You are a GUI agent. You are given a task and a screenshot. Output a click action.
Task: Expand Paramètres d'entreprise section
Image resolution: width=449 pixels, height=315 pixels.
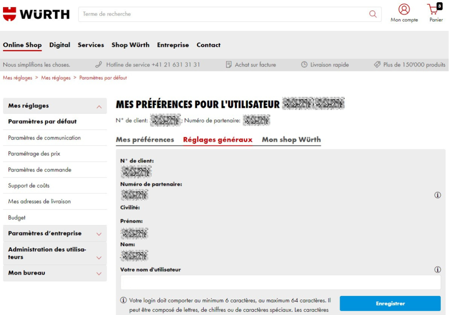(x=99, y=234)
